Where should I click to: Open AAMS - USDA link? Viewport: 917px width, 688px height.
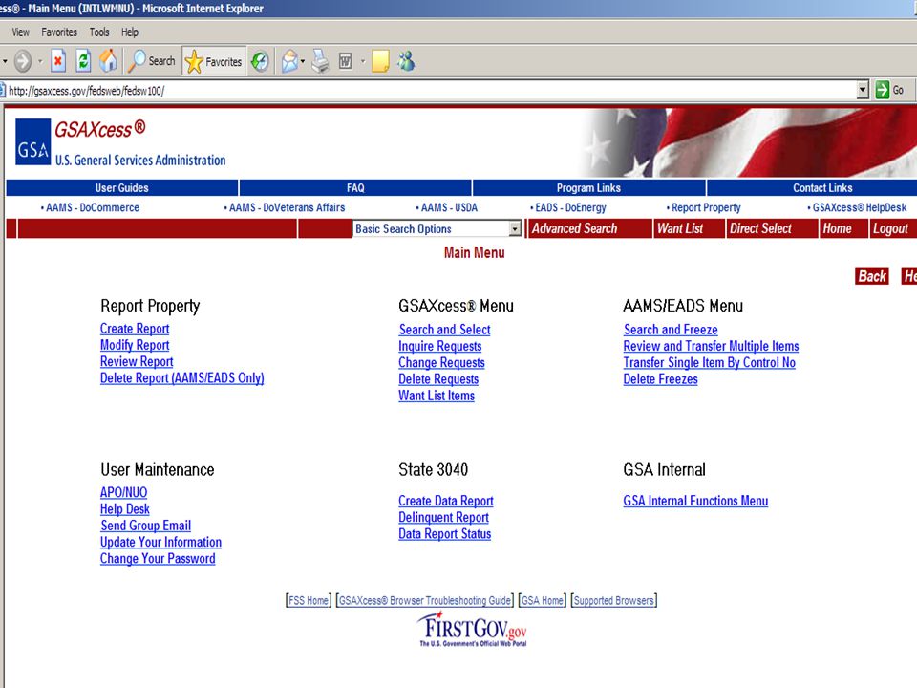pyautogui.click(x=447, y=207)
